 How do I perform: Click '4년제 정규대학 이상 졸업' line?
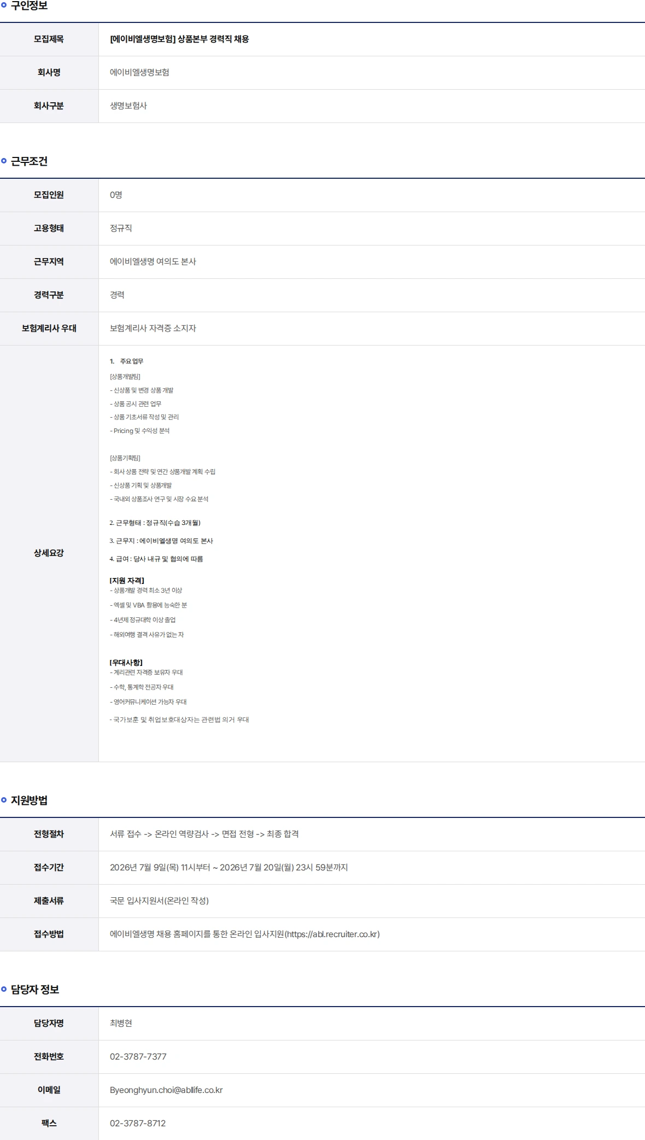coord(143,620)
